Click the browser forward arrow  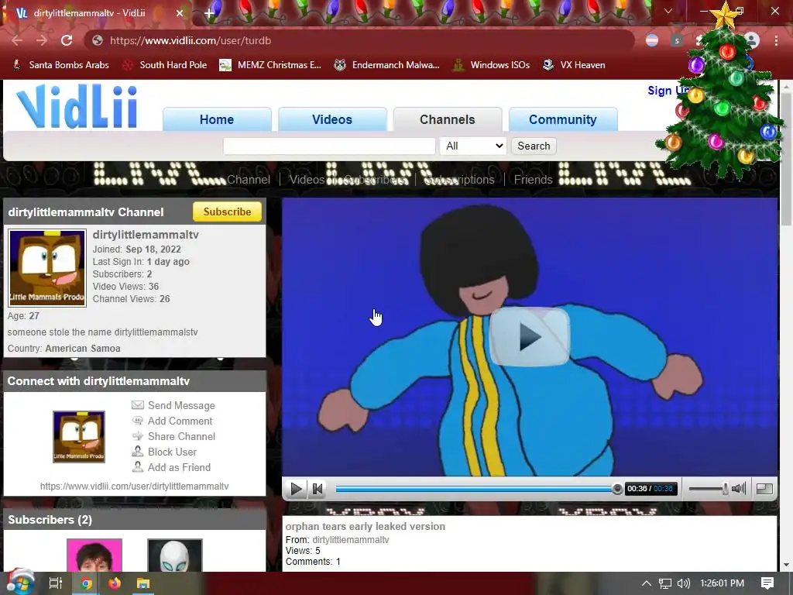click(42, 40)
